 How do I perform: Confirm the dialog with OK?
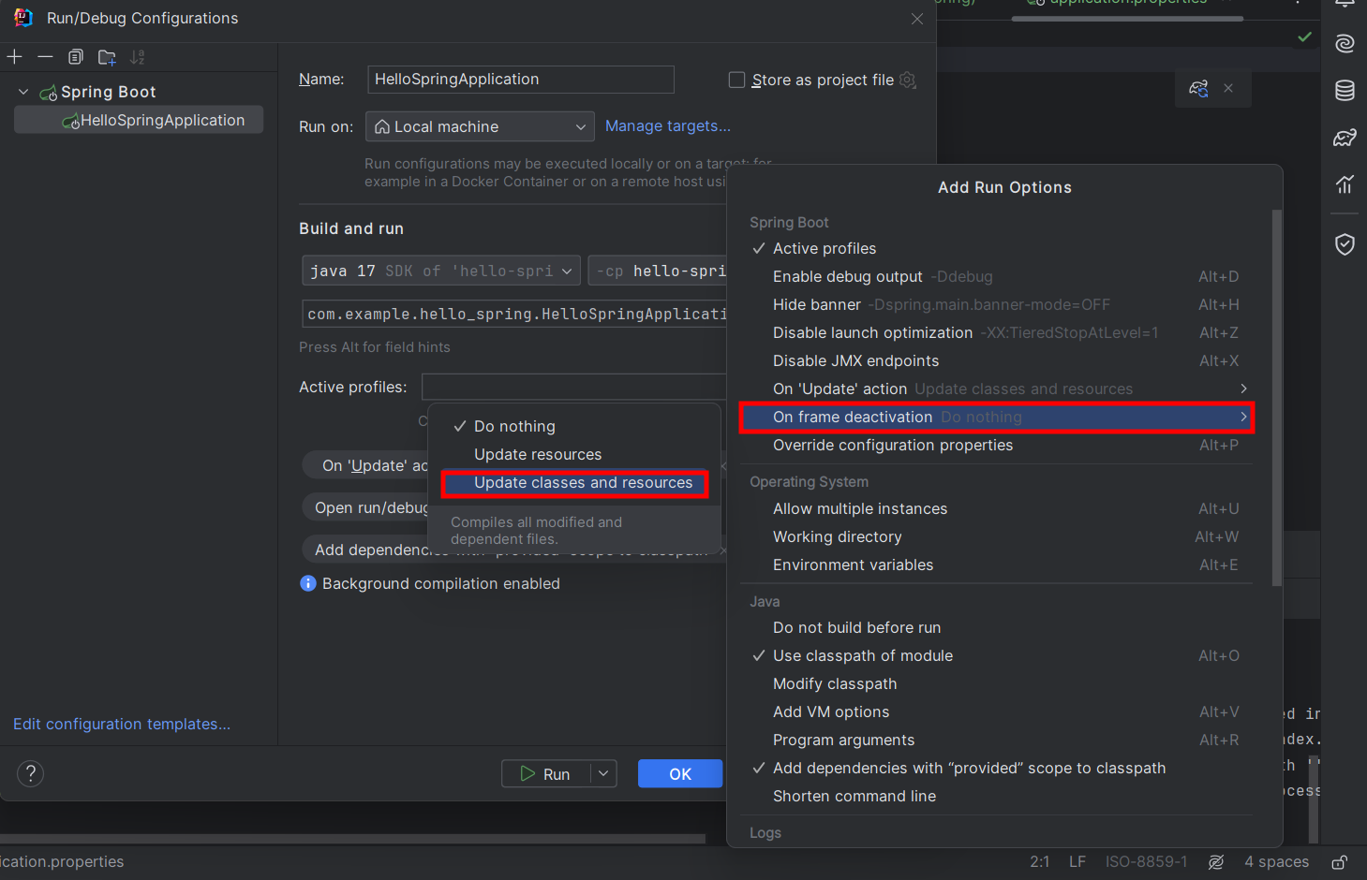[x=680, y=773]
